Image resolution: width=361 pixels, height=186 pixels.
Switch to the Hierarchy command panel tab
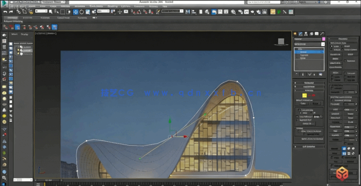pos(306,34)
